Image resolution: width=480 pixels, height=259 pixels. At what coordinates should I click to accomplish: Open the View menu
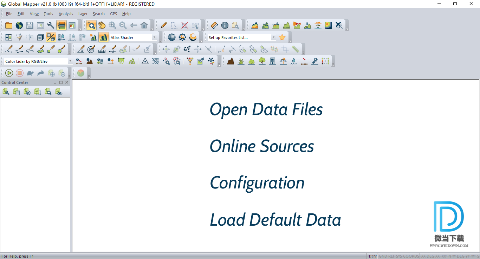(34, 14)
